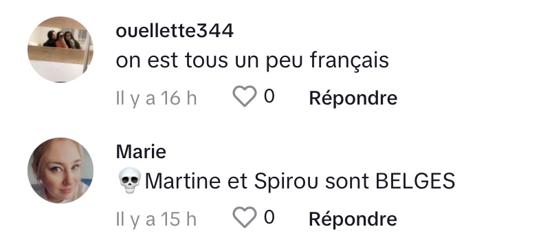Click the skull emoji in Marie's comment
554x249 pixels.
pyautogui.click(x=130, y=181)
